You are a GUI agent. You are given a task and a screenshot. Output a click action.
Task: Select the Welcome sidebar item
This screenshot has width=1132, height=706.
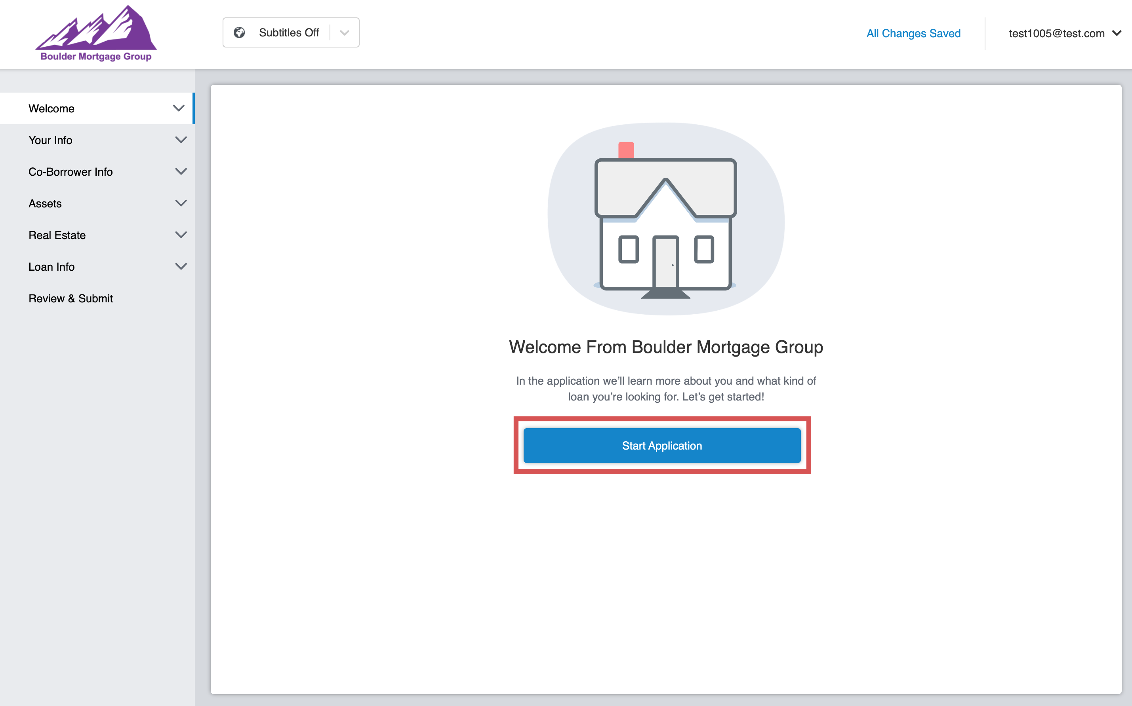coord(51,109)
